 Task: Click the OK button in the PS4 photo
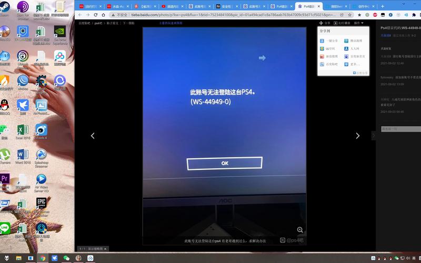[225, 163]
